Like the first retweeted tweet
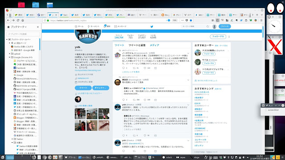Viewport: 285px width, 160px height. (x=145, y=68)
